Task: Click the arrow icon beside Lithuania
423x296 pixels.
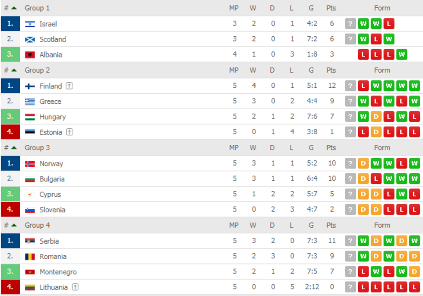Action: point(75,287)
